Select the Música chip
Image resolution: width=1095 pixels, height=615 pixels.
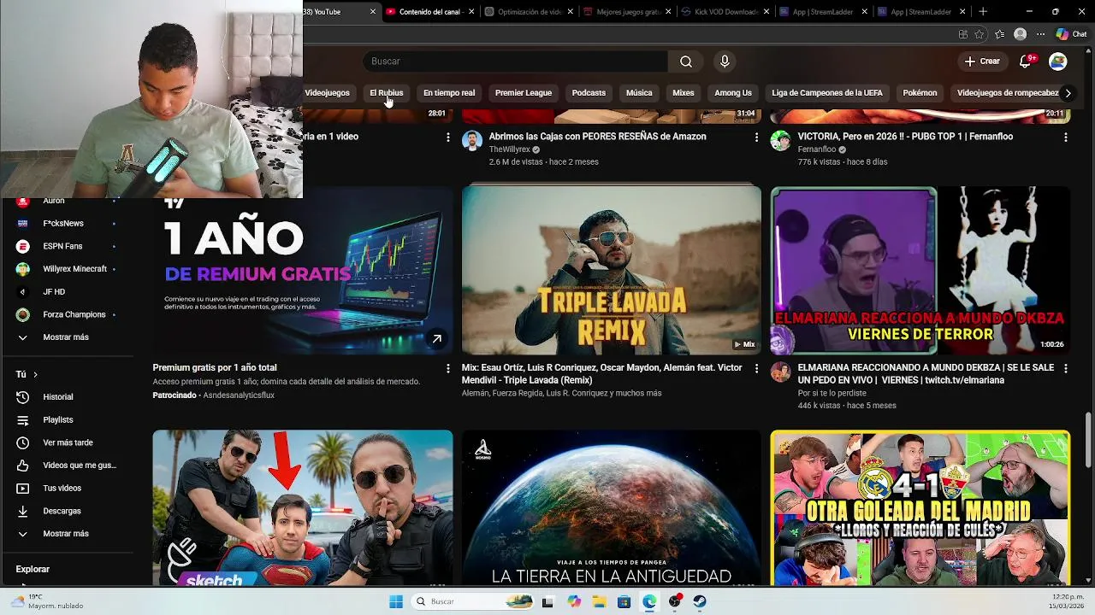coord(639,93)
